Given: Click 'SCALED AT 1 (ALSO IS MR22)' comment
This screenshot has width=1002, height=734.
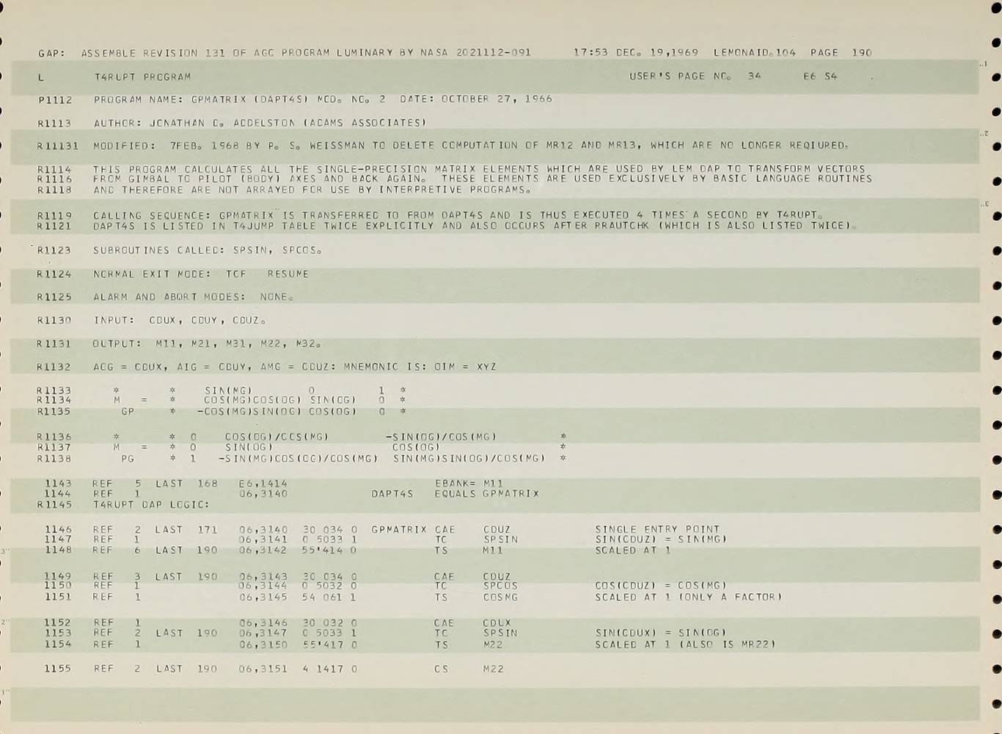Looking at the screenshot, I should [686, 644].
